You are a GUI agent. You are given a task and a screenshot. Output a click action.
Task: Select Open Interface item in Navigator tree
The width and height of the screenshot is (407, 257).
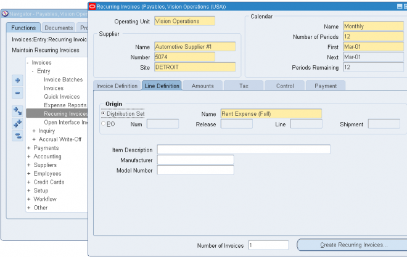65,122
